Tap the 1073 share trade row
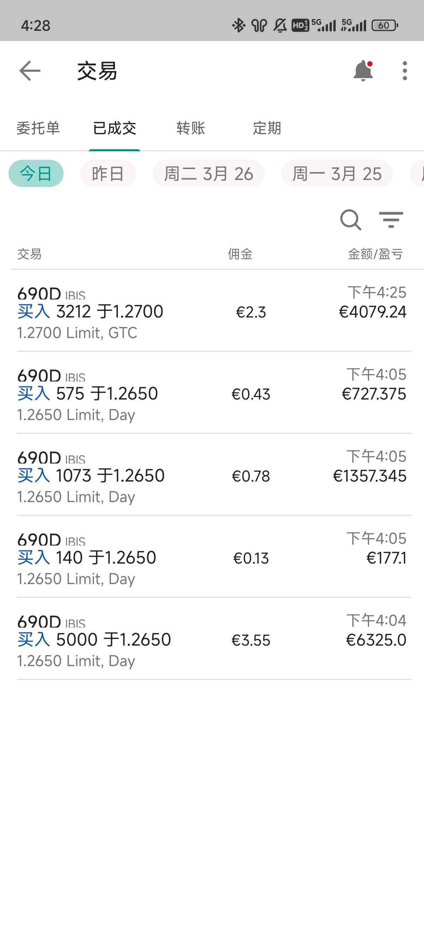Image resolution: width=424 pixels, height=944 pixels. (x=212, y=476)
